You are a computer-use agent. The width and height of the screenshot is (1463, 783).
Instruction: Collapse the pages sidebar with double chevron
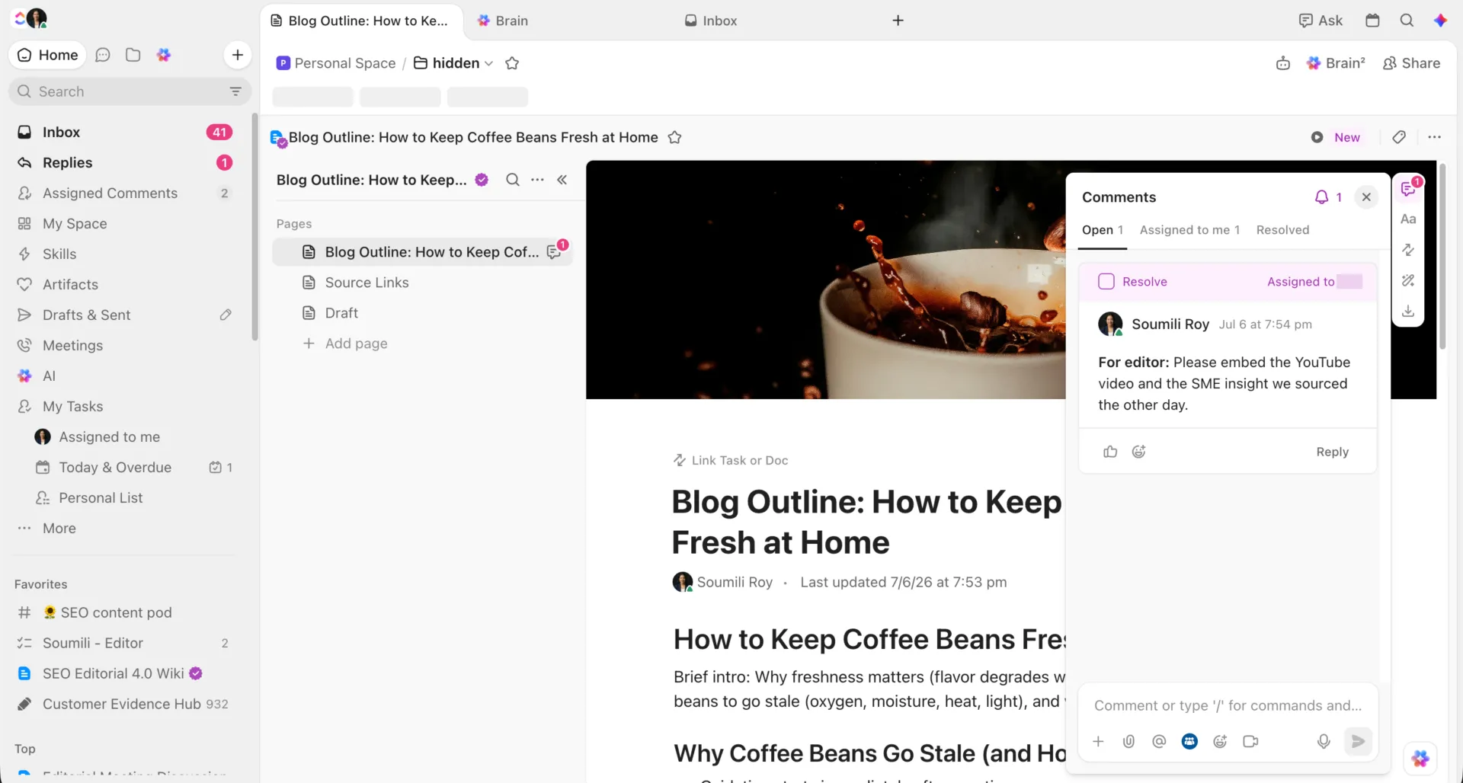click(x=562, y=180)
